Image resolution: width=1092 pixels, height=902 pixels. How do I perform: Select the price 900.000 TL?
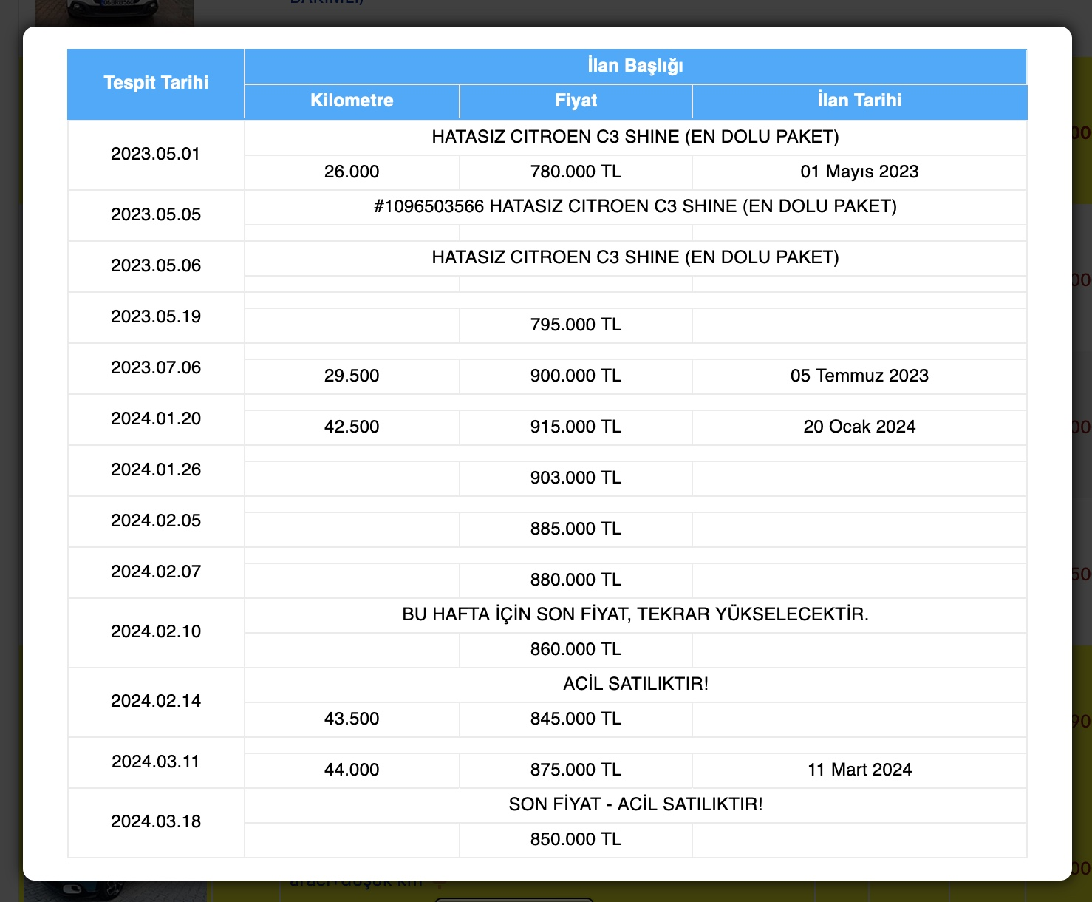click(x=576, y=376)
